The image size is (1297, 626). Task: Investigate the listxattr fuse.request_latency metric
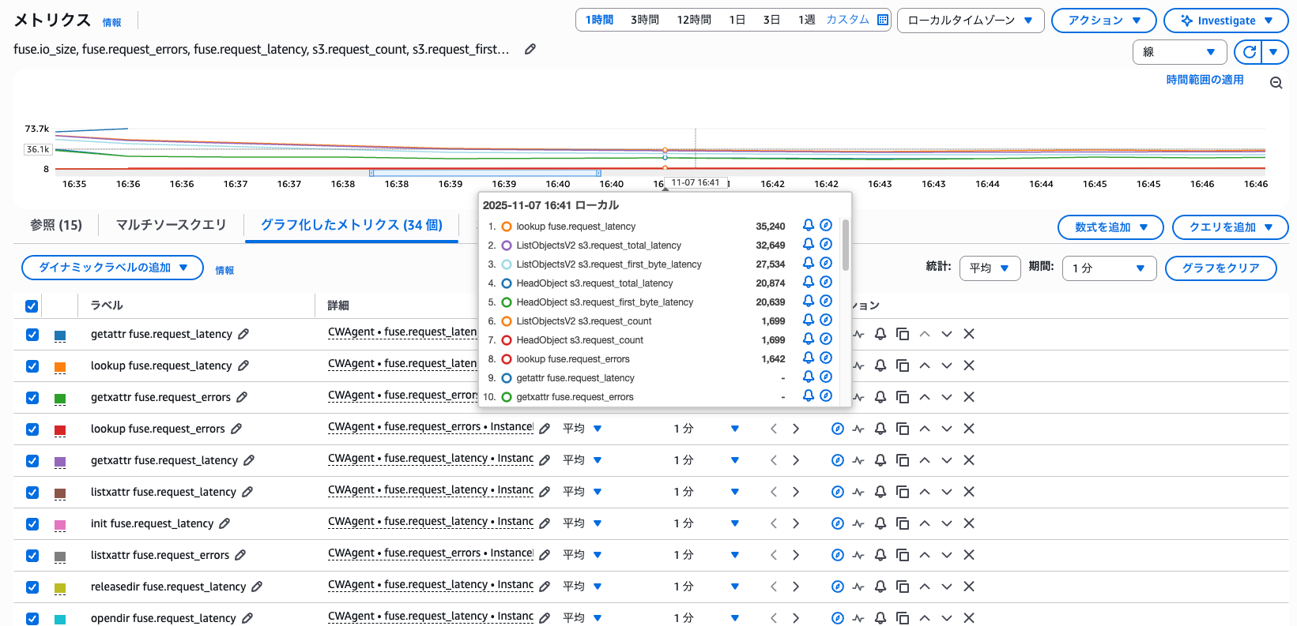pyautogui.click(x=838, y=492)
